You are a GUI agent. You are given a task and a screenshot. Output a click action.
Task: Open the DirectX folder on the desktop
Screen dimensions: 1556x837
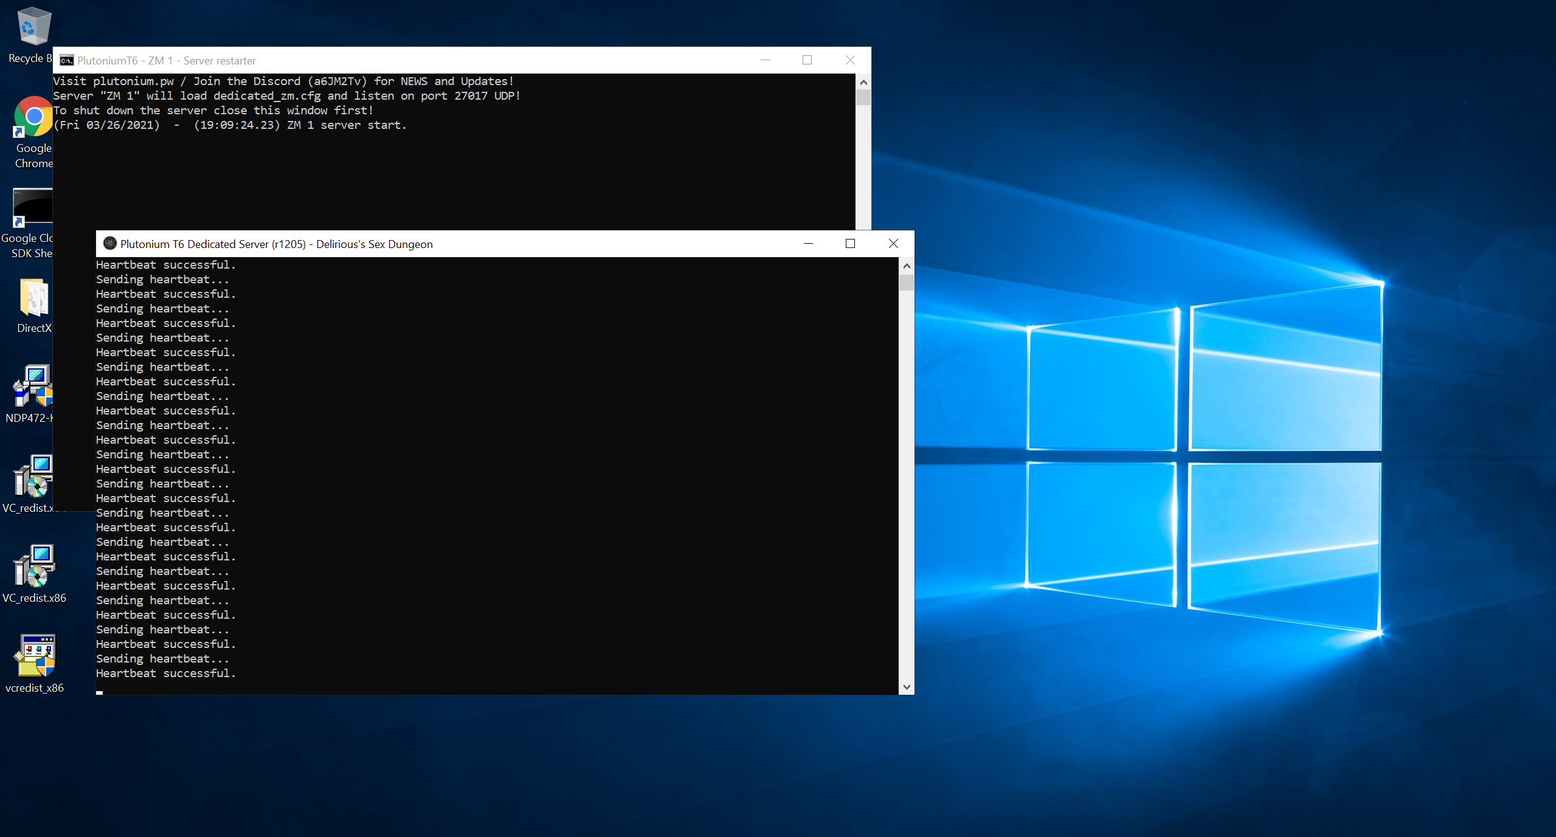click(34, 305)
